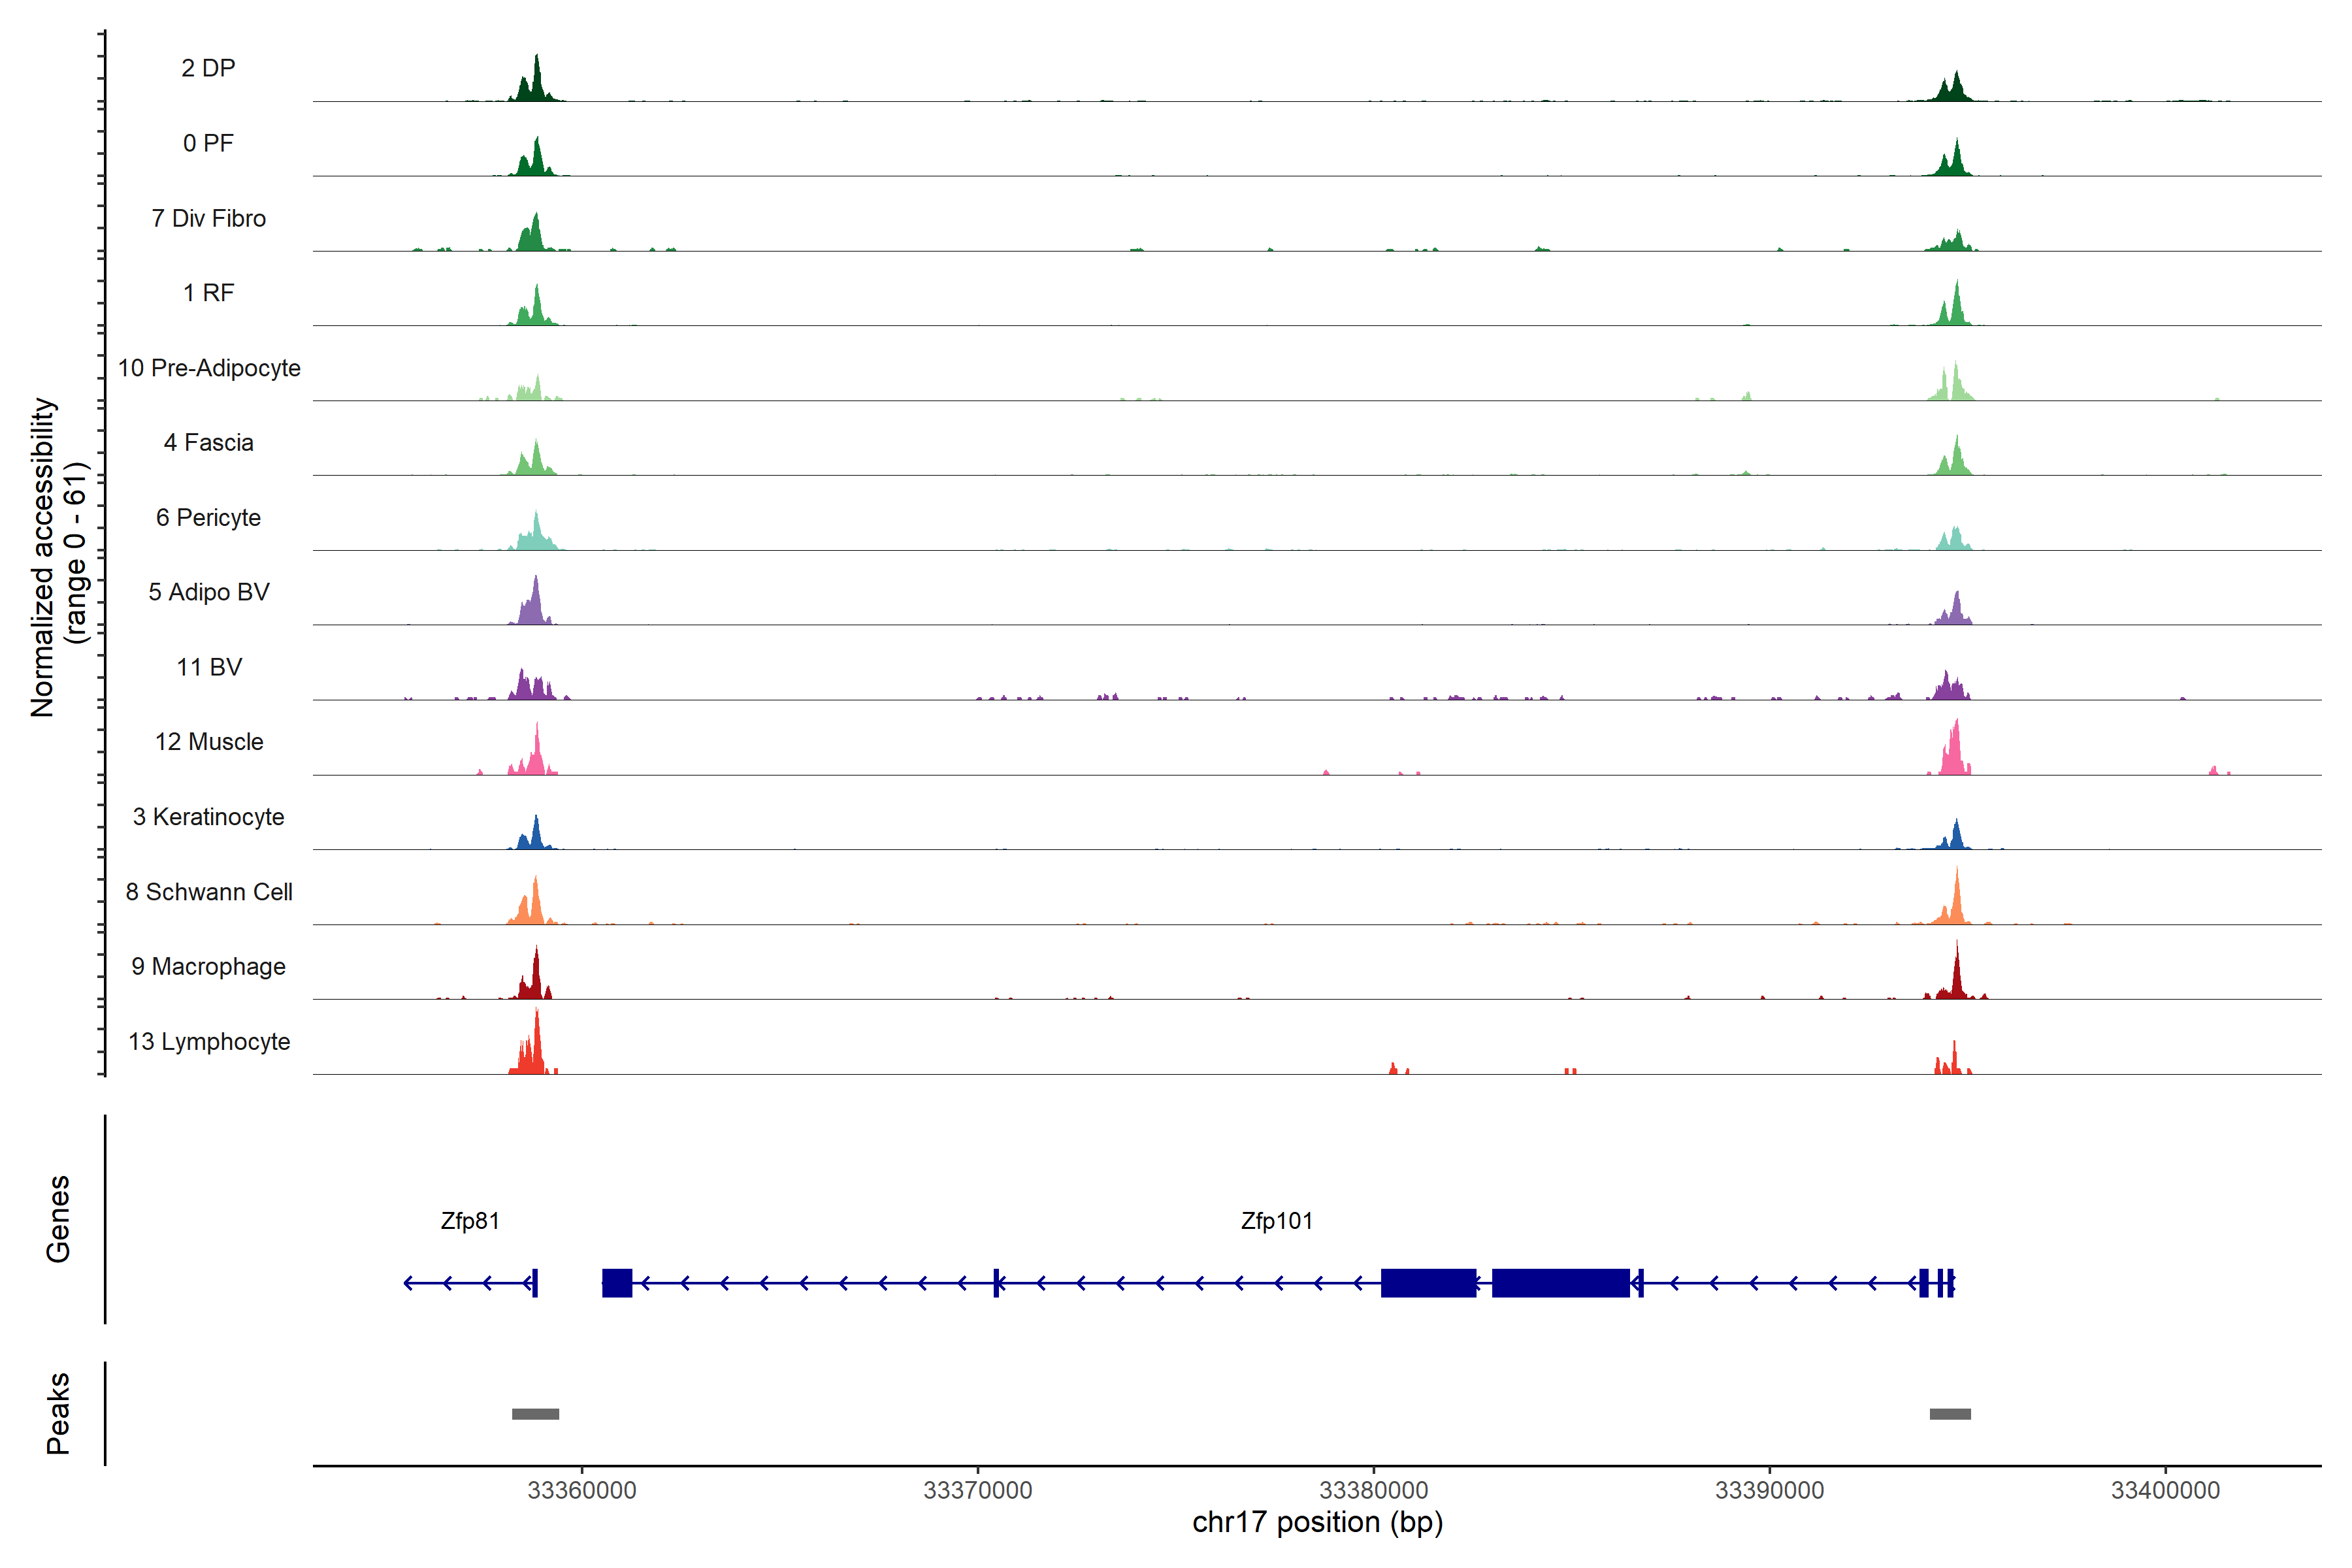Screen dimensions: 2352x1568
Task: Click the 9 Macrophage track label
Action: (208, 966)
